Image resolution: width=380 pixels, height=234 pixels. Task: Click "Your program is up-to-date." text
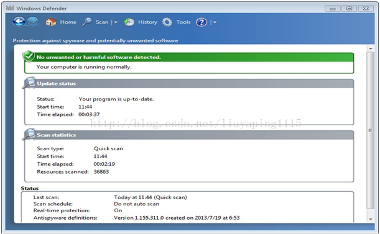(x=116, y=99)
